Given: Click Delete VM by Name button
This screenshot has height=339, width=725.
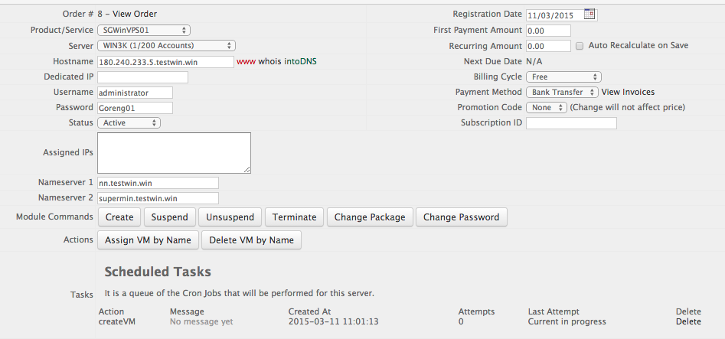Looking at the screenshot, I should point(252,240).
